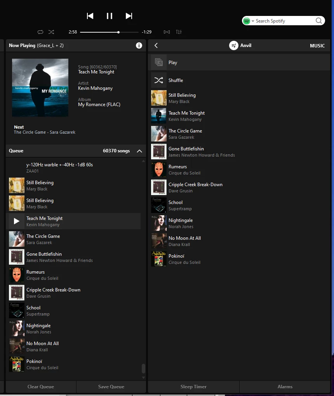
Task: Toggle shuffle mode in transport bar
Action: pos(51,32)
